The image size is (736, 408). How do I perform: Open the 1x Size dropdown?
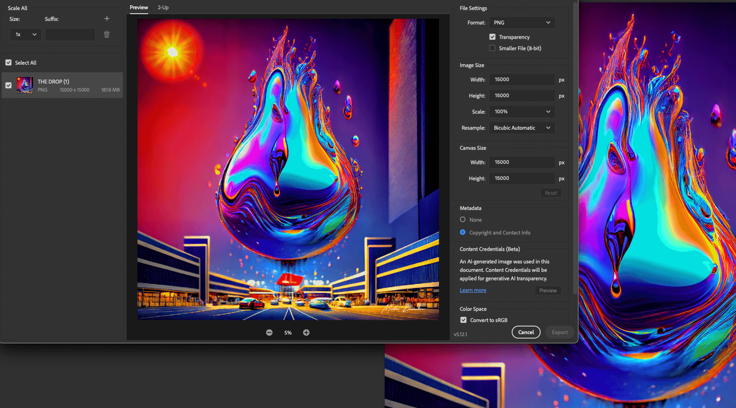[x=26, y=34]
